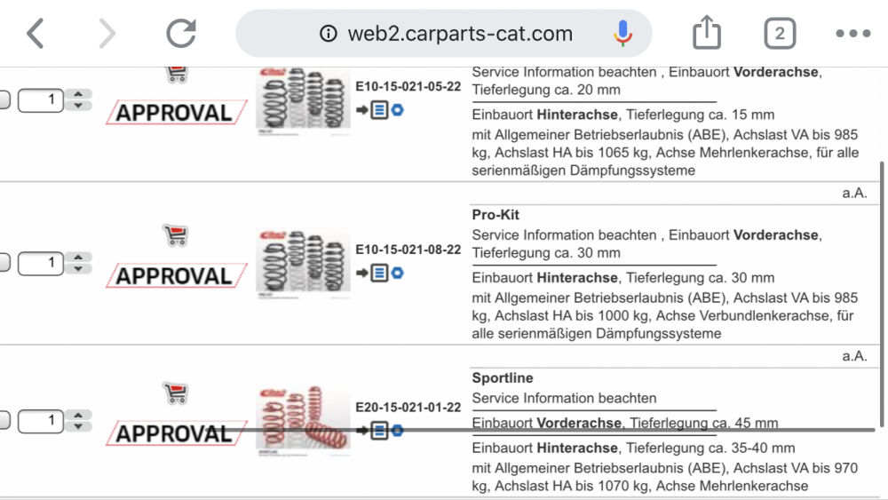
Task: Increase quantity for the Sportline kit
Action: click(x=78, y=415)
